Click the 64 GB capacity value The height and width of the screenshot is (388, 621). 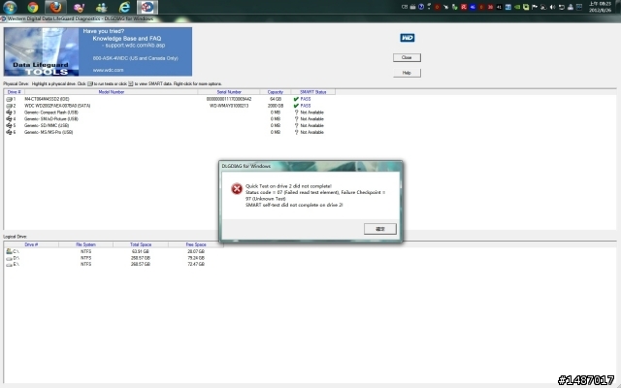276,99
